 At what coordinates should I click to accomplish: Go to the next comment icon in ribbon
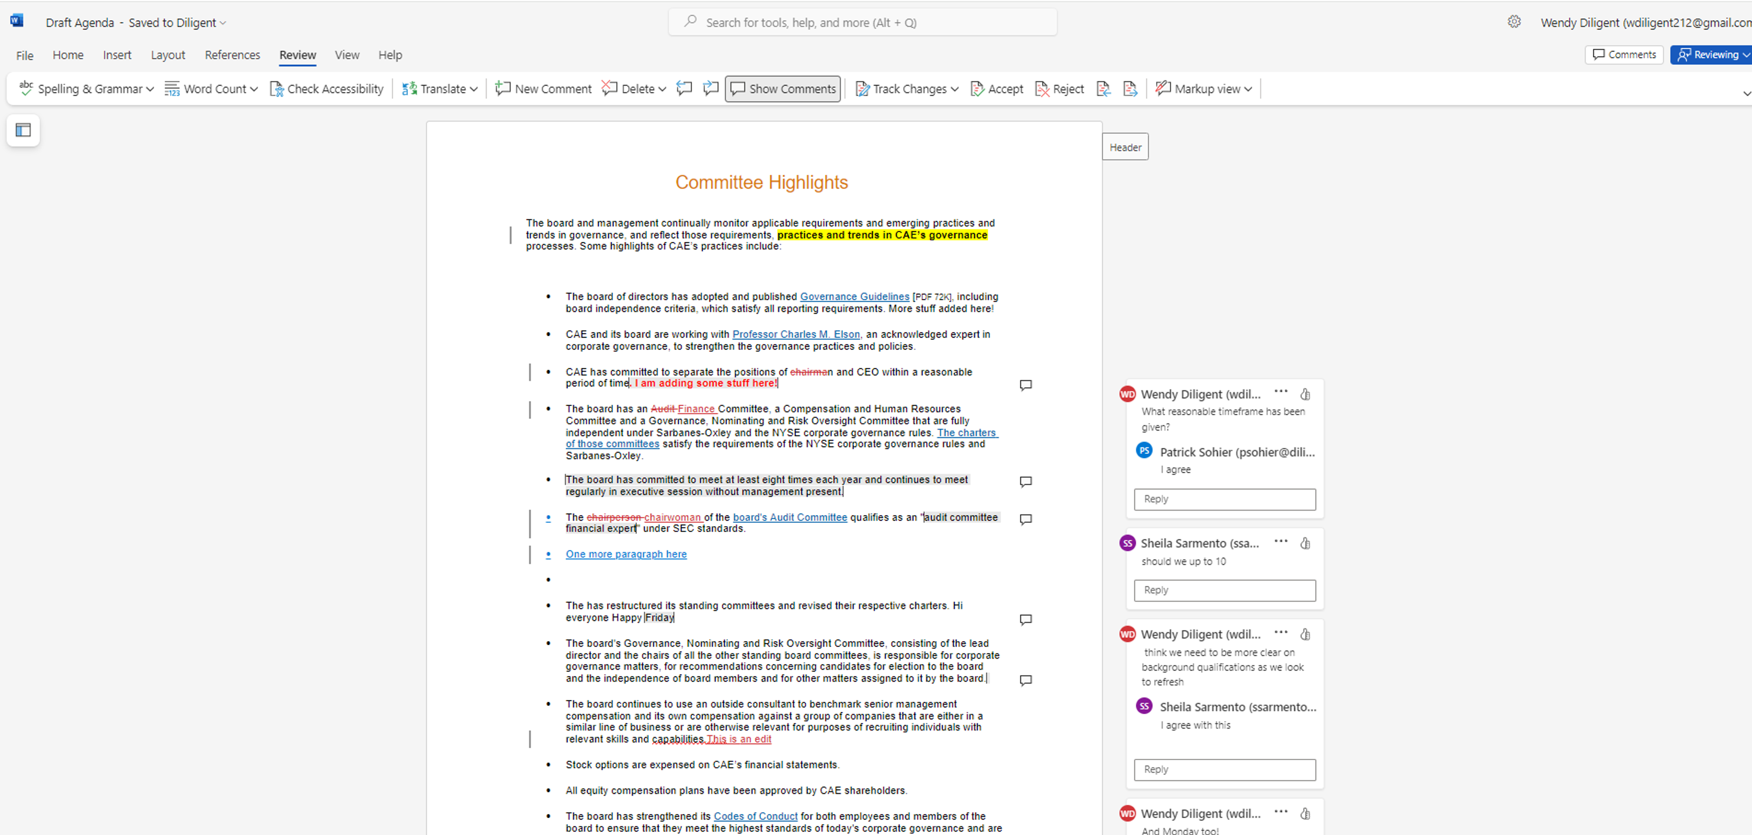pos(711,89)
